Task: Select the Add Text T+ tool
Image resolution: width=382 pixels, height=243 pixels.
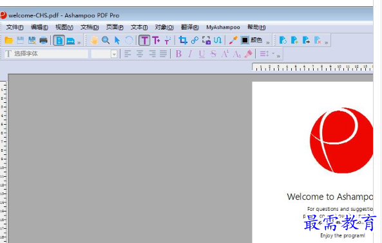Action: [156, 40]
